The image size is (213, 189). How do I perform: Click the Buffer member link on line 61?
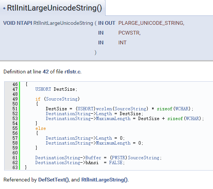coord(93,158)
